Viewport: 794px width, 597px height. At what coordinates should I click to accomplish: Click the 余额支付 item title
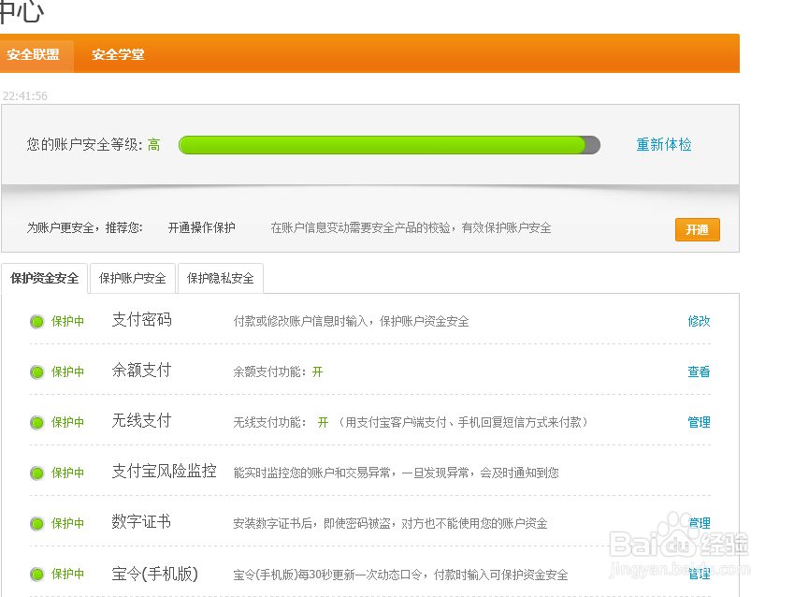click(x=142, y=371)
